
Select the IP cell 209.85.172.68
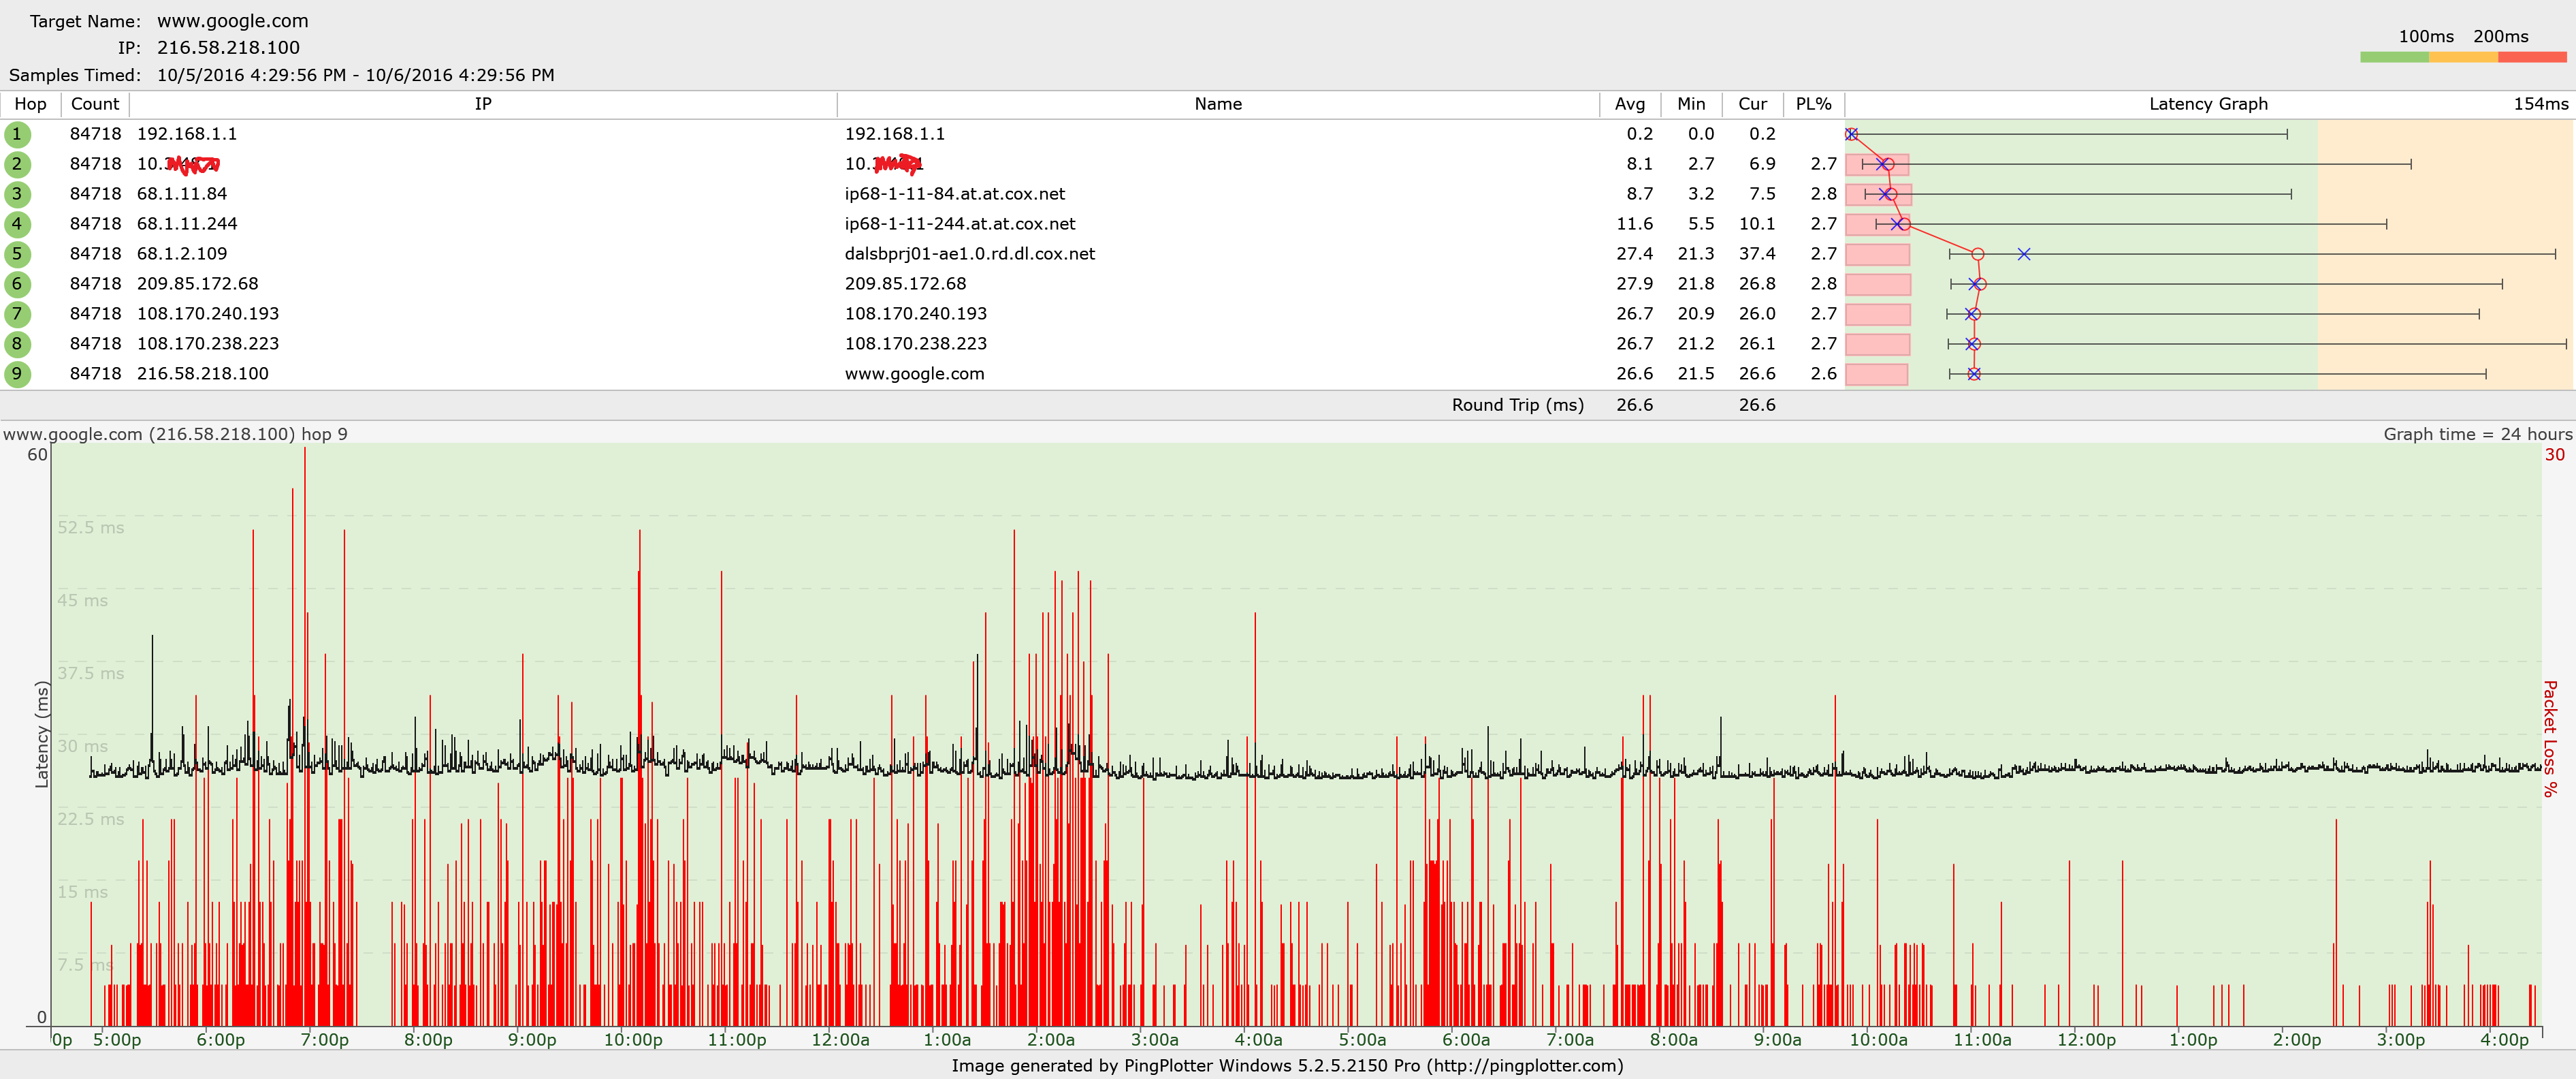click(x=197, y=284)
